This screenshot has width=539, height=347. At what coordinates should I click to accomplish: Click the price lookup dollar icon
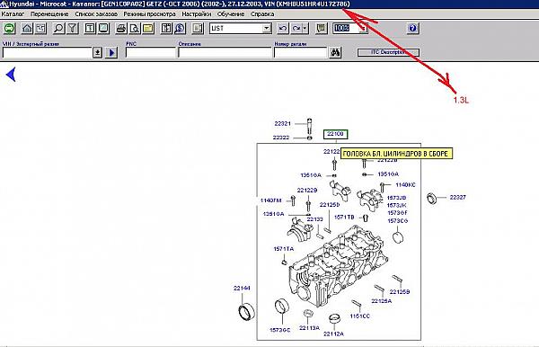coord(180,28)
